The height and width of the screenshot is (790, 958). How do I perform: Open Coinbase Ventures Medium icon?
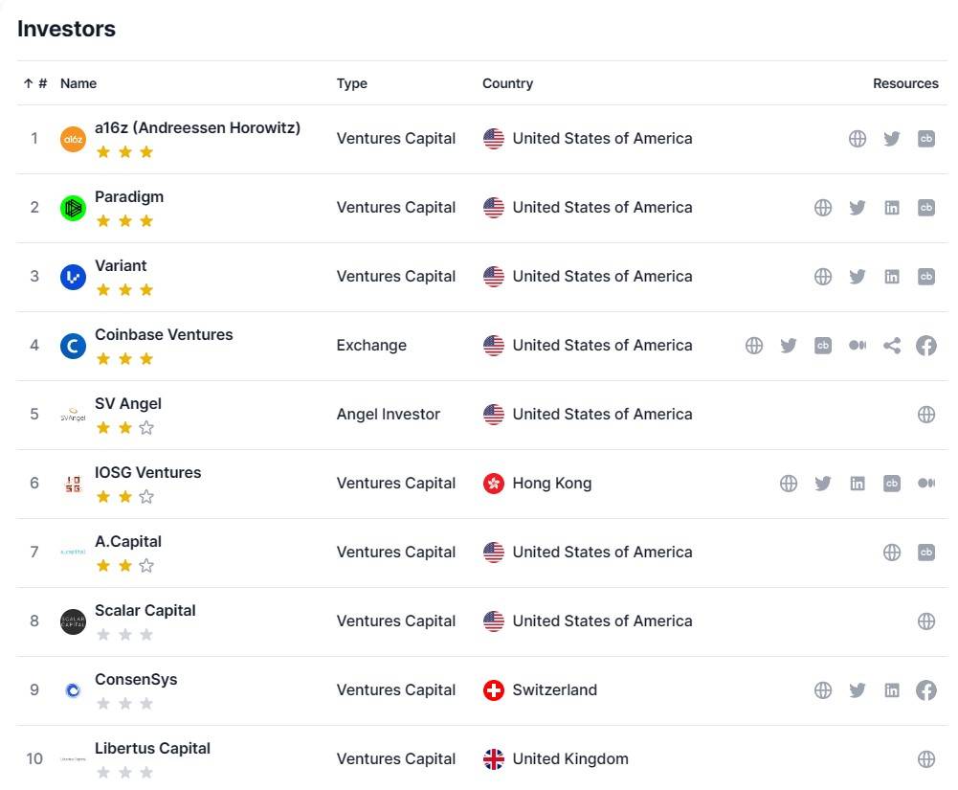tap(858, 346)
